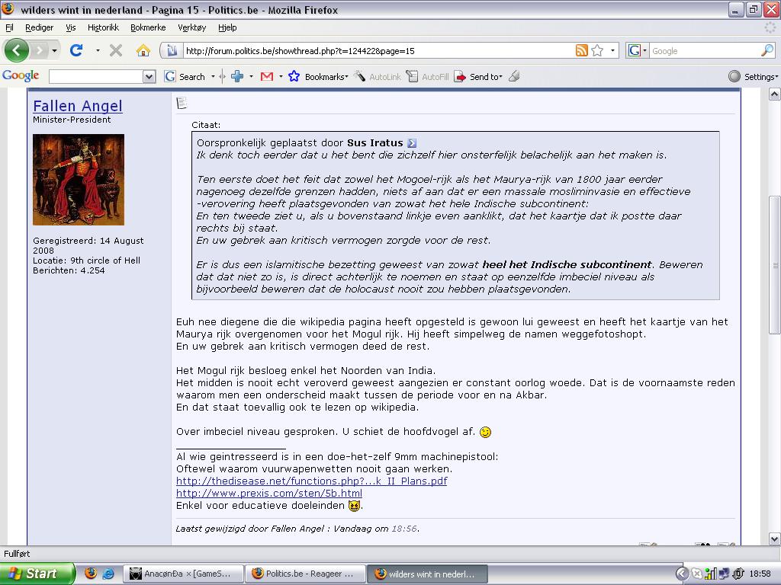View original post by Sus Iratus
This screenshot has height=585, width=781.
[x=411, y=143]
